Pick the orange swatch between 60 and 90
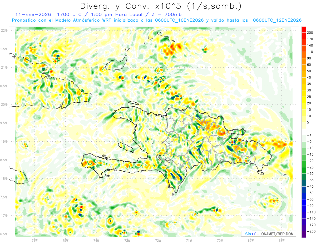This screenshot has height=244, width=316. [x=304, y=62]
